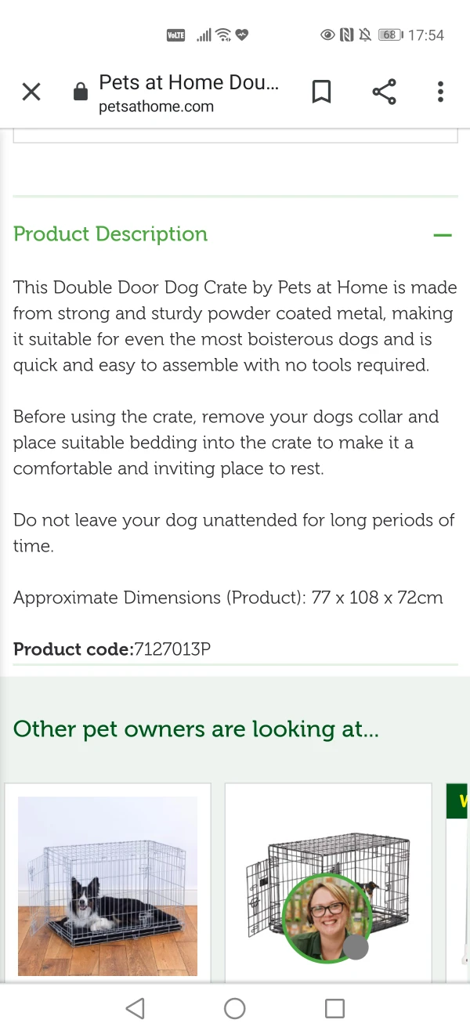Tap the padlock site security icon
This screenshot has height=1034, width=470.
point(80,92)
